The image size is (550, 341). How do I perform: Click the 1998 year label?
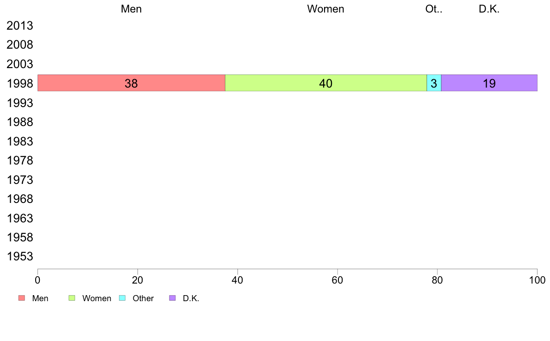(x=20, y=83)
